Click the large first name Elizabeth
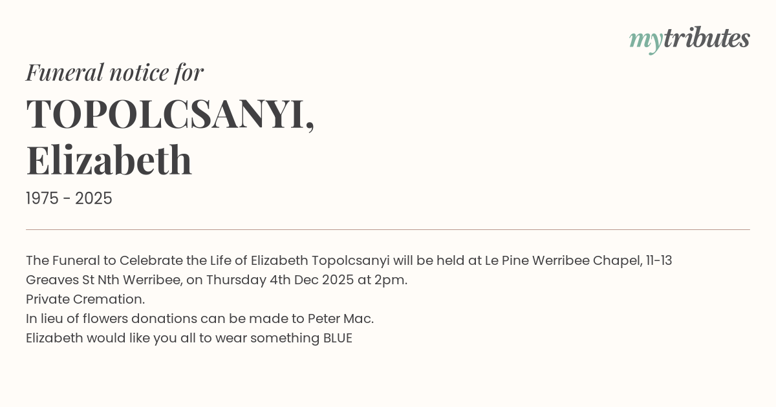 click(109, 160)
